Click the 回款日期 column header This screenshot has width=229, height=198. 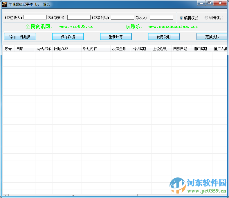click(182, 49)
